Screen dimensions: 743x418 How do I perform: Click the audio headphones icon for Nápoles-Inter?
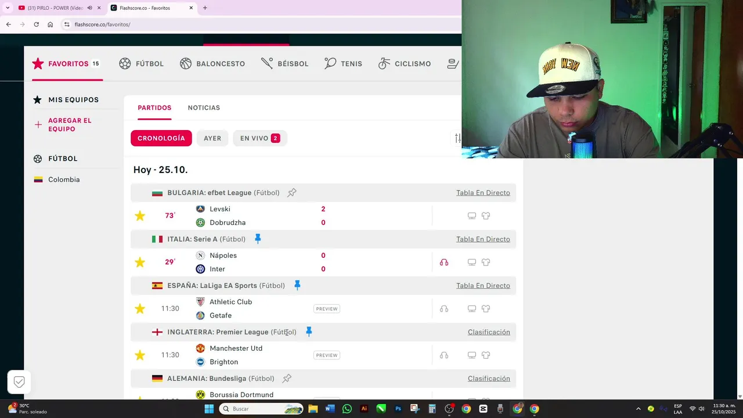coord(444,262)
